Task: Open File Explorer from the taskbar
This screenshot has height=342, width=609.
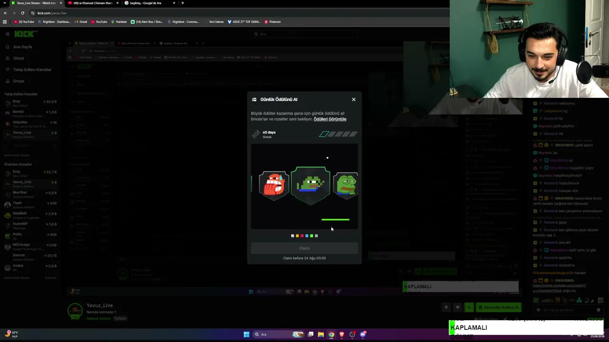Action: 321,334
